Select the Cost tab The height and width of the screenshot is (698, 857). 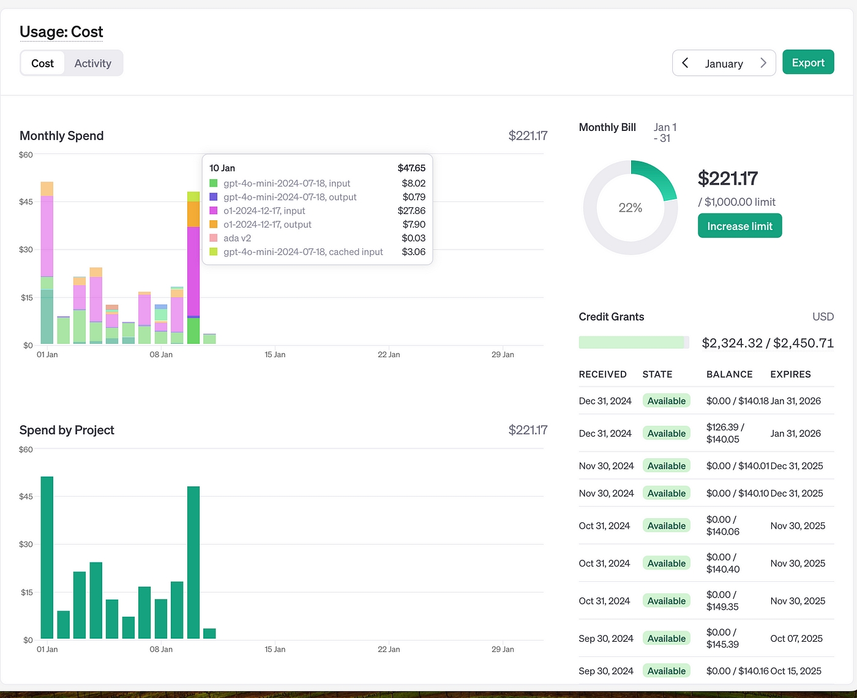43,63
